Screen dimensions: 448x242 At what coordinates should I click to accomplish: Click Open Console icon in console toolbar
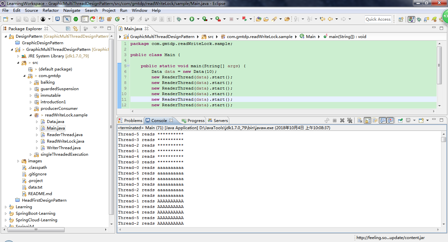pos(421,120)
